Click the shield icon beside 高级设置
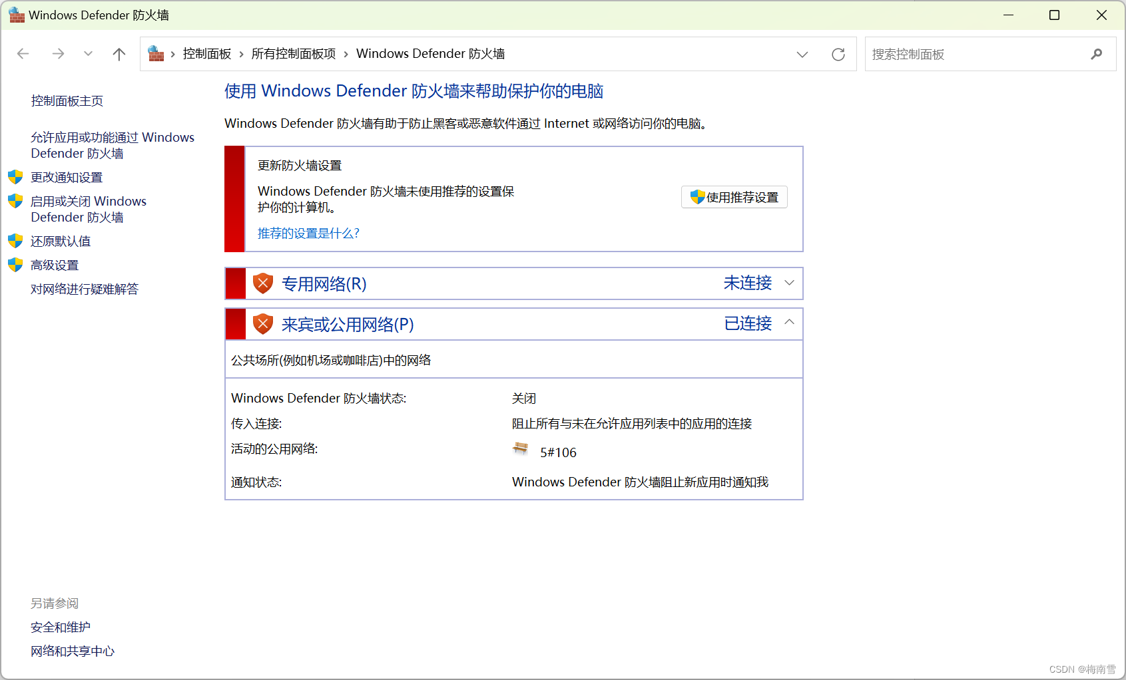This screenshot has width=1126, height=680. (15, 265)
